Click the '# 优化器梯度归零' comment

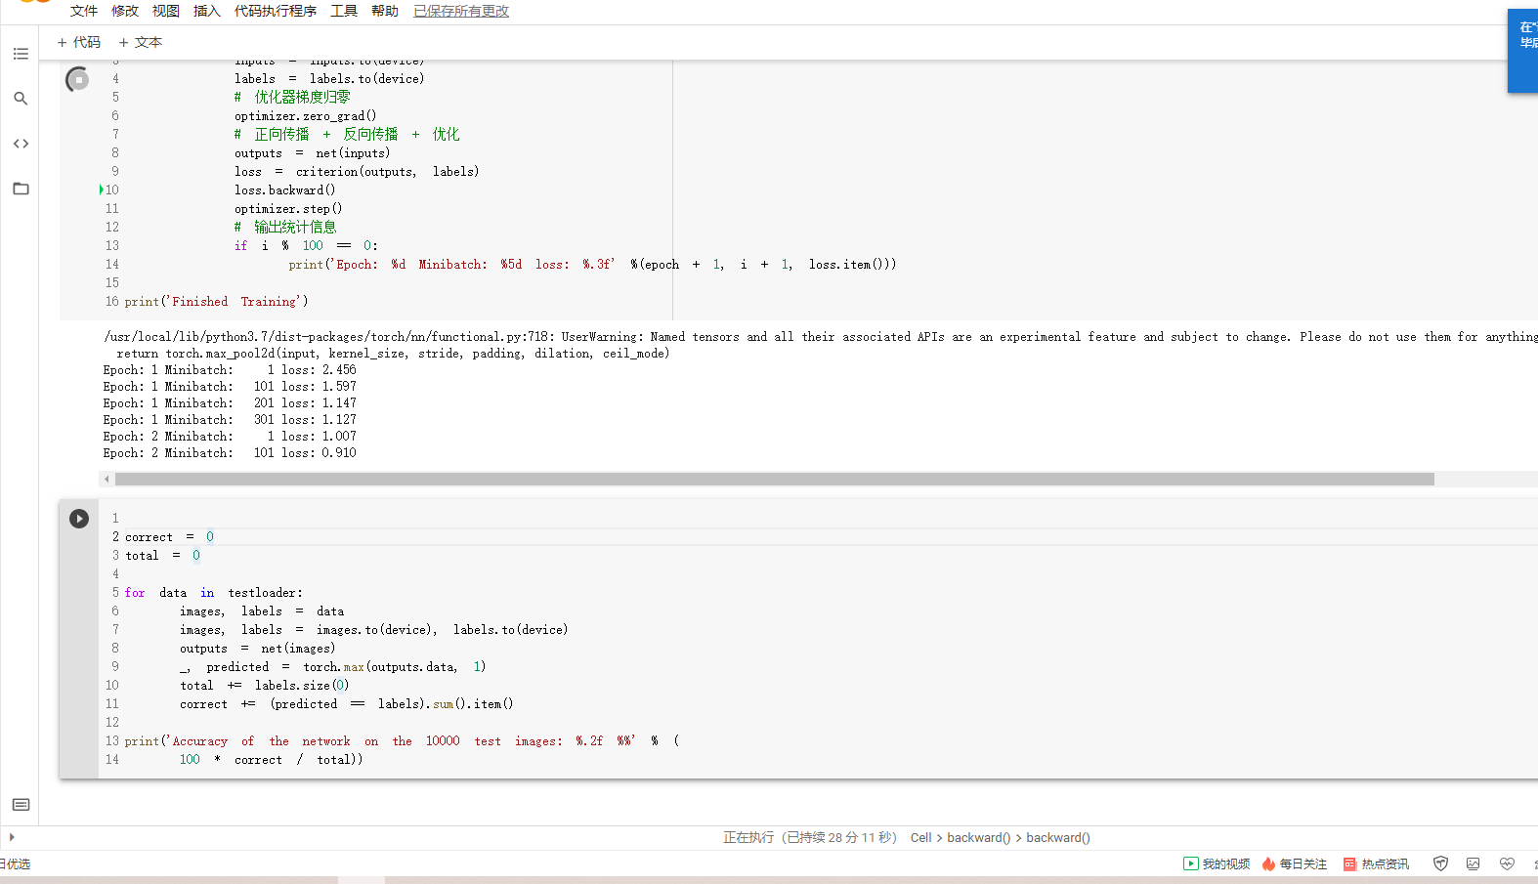tap(292, 98)
